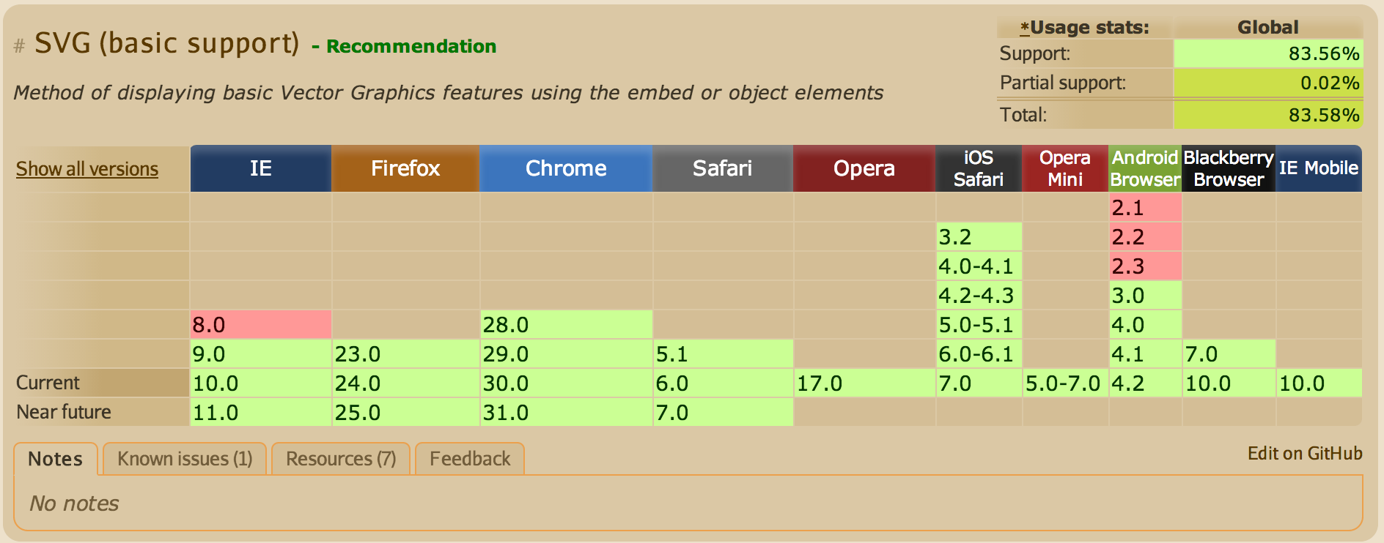
Task: Select the Chrome 28.0 cell
Action: tap(566, 324)
